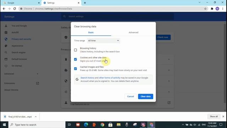The image size is (227, 128).
Task: Open File Explorer from the taskbar
Action: [118, 125]
